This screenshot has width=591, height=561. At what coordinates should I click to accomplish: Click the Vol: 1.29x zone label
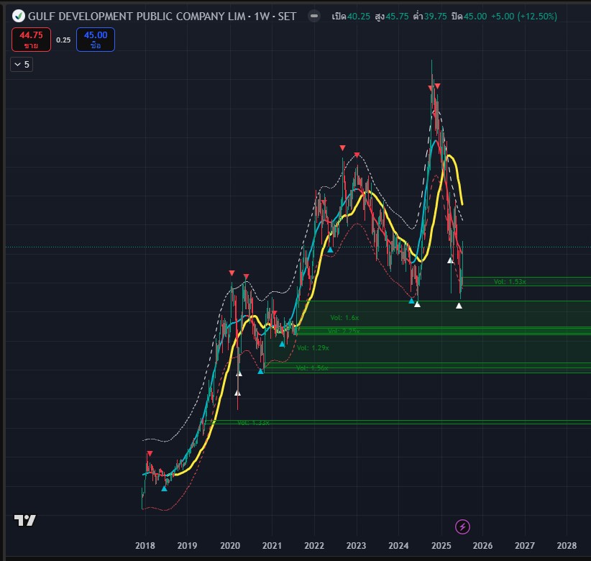313,348
